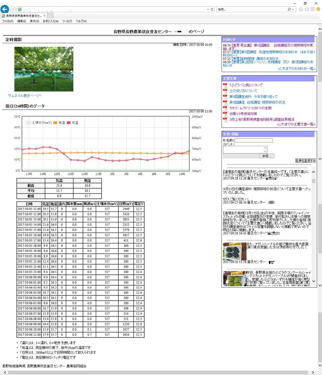322x375 pixels.
Task: Click horizontal scrollbar left arrow
Action: pos(5,373)
